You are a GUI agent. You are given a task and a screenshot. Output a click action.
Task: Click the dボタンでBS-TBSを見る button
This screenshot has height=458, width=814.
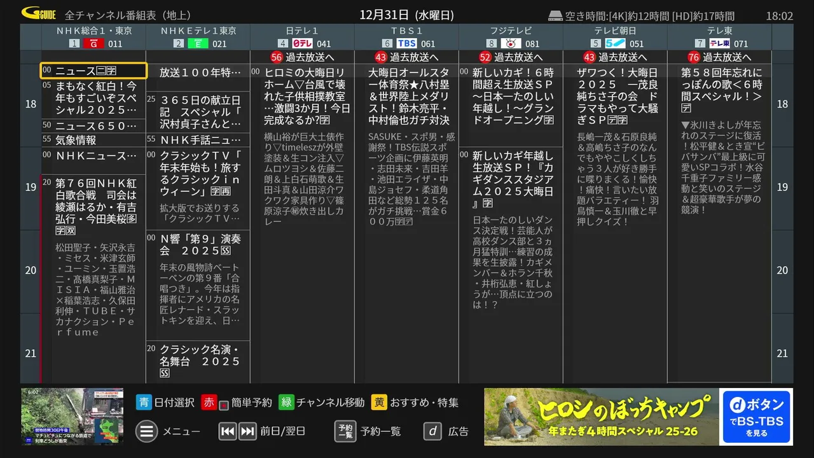(756, 417)
